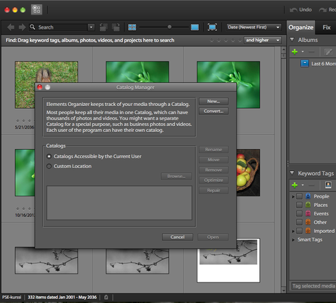Image resolution: width=336 pixels, height=303 pixels.
Task: Click the thumbnail size slider knob
Action: click(169, 27)
